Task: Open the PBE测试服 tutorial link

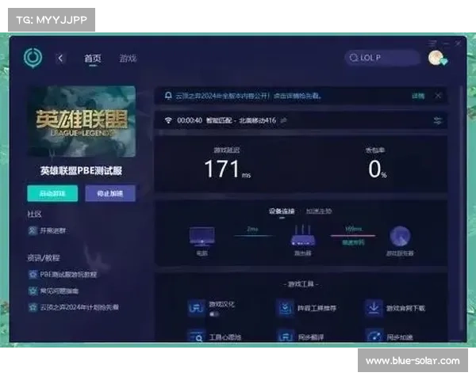Action: [x=68, y=275]
